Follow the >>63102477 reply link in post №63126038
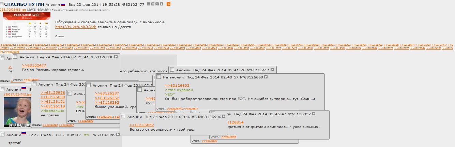The height and width of the screenshot is (147, 455). pos(34,65)
